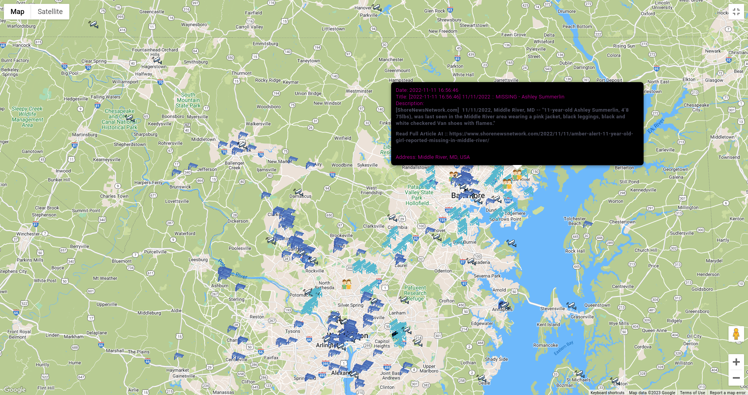Click white camera marker near Upper Marlboro

[418, 342]
